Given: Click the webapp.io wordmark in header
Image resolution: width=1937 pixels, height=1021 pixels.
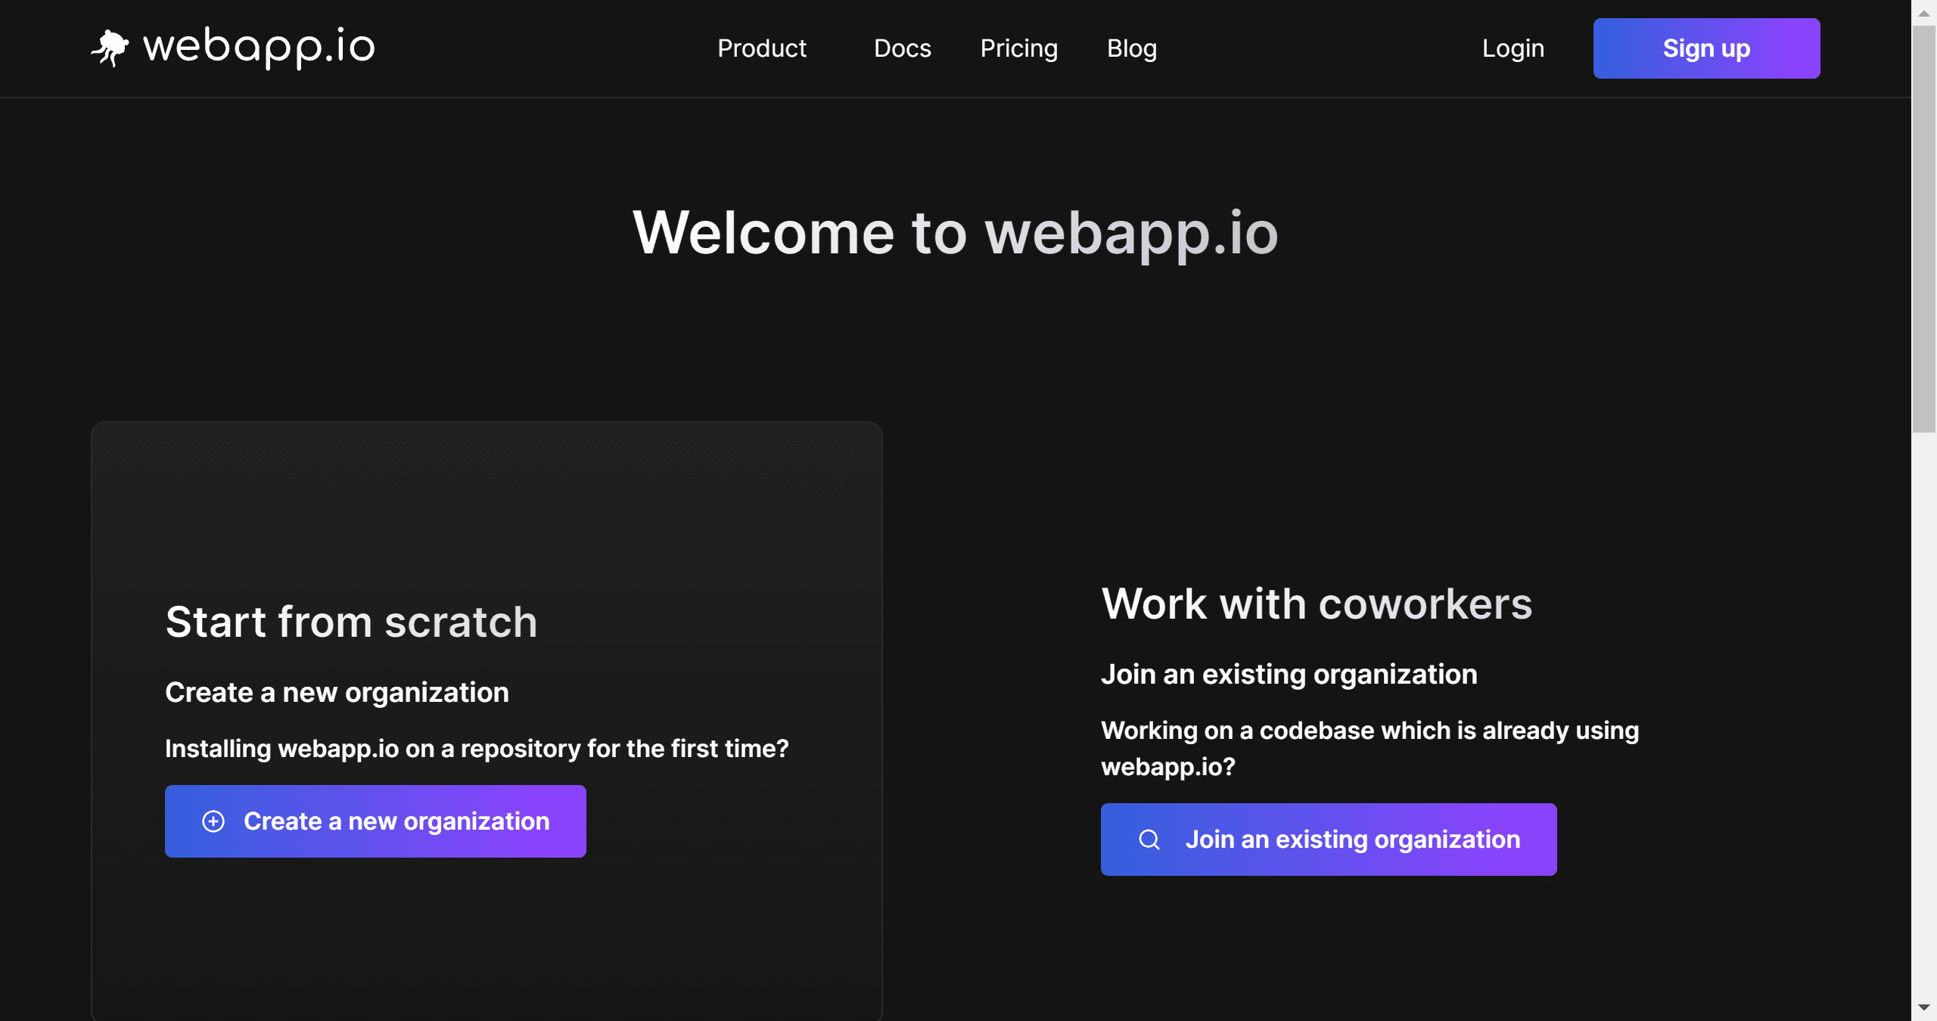Looking at the screenshot, I should pyautogui.click(x=259, y=47).
